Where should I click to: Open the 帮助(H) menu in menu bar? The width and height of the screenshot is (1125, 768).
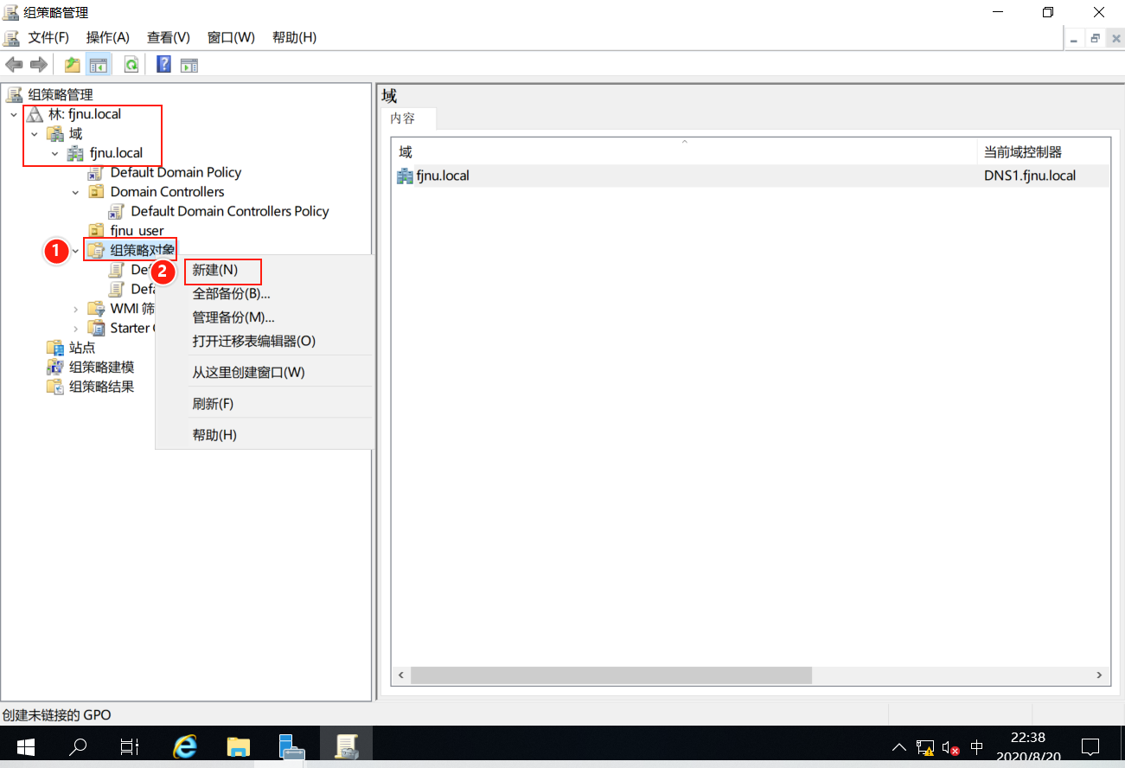point(294,38)
